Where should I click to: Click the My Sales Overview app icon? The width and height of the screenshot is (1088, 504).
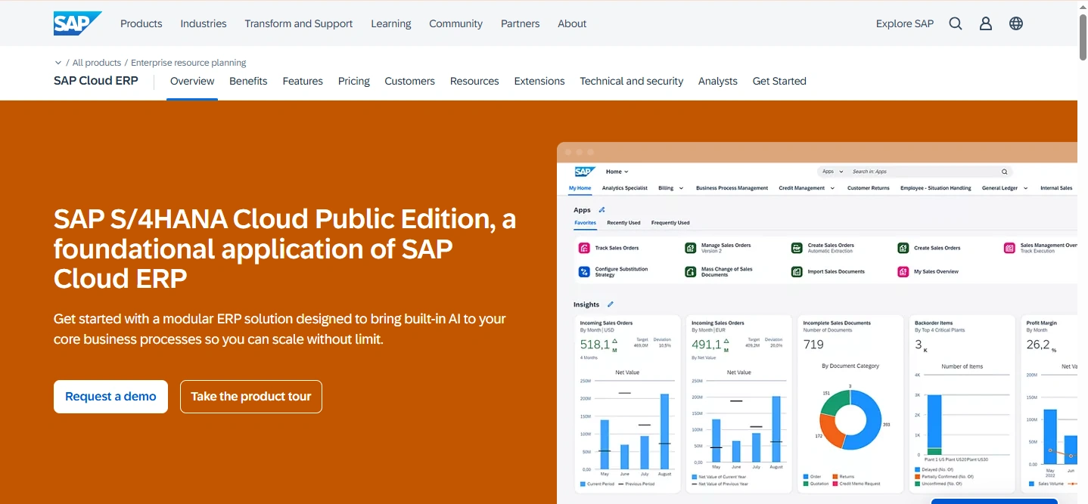click(903, 271)
